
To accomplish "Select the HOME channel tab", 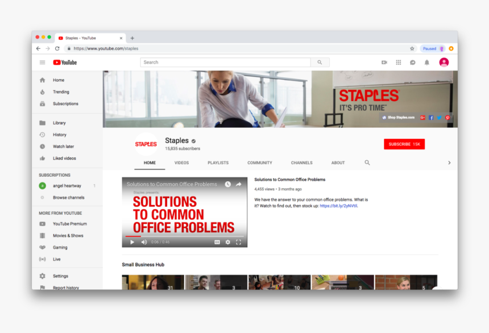I will [150, 163].
